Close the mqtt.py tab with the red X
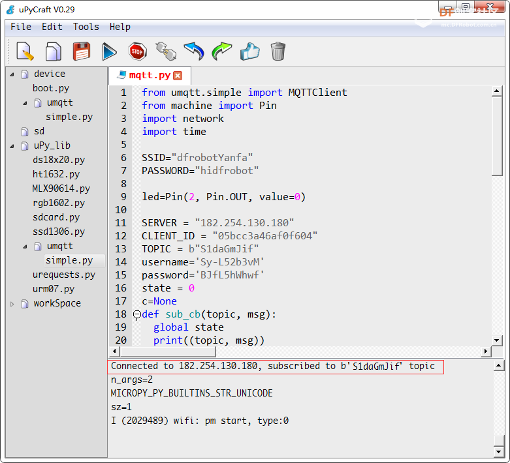Screen dimensions: 510x463 pyautogui.click(x=178, y=76)
